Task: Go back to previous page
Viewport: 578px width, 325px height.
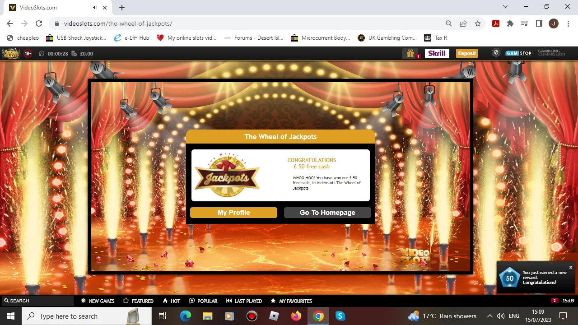Action: (x=10, y=23)
